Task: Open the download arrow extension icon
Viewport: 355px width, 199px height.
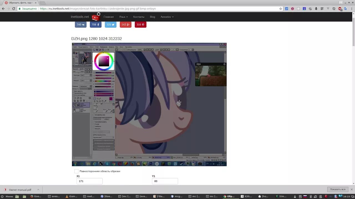Action: (316, 9)
